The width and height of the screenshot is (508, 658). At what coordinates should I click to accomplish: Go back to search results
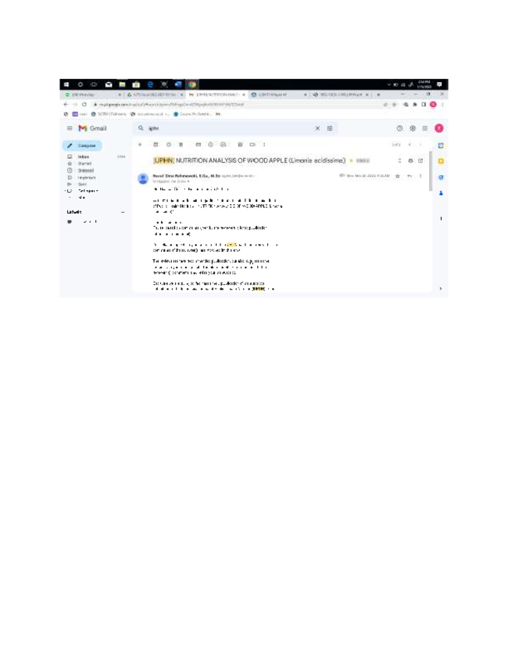140,145
